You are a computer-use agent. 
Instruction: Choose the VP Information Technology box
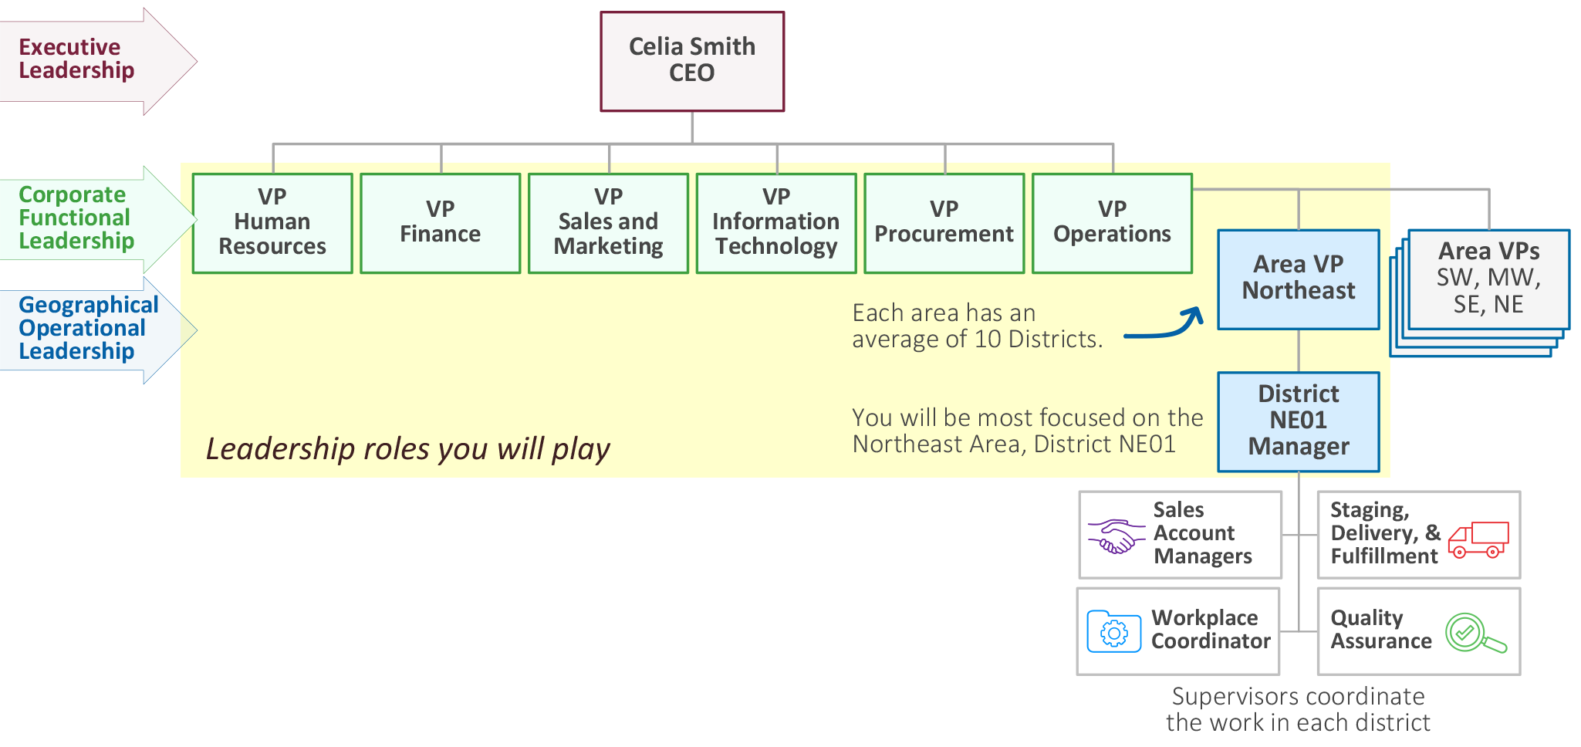coord(776,223)
